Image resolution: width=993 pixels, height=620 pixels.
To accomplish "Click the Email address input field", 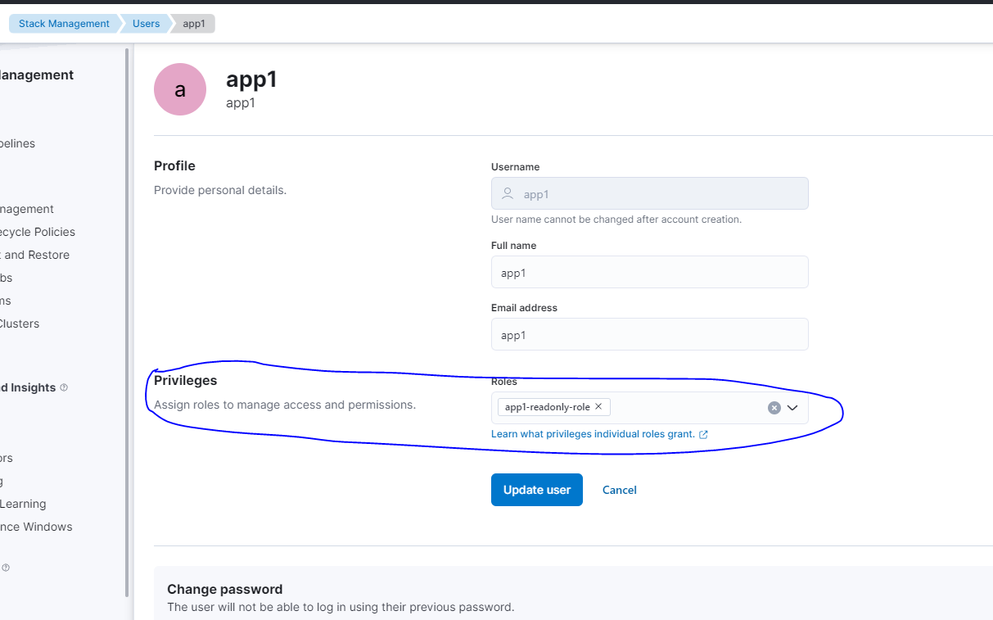I will click(x=649, y=335).
